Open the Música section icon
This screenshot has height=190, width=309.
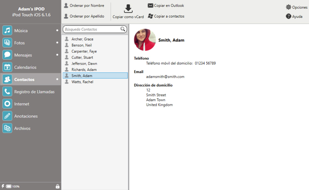point(7,30)
